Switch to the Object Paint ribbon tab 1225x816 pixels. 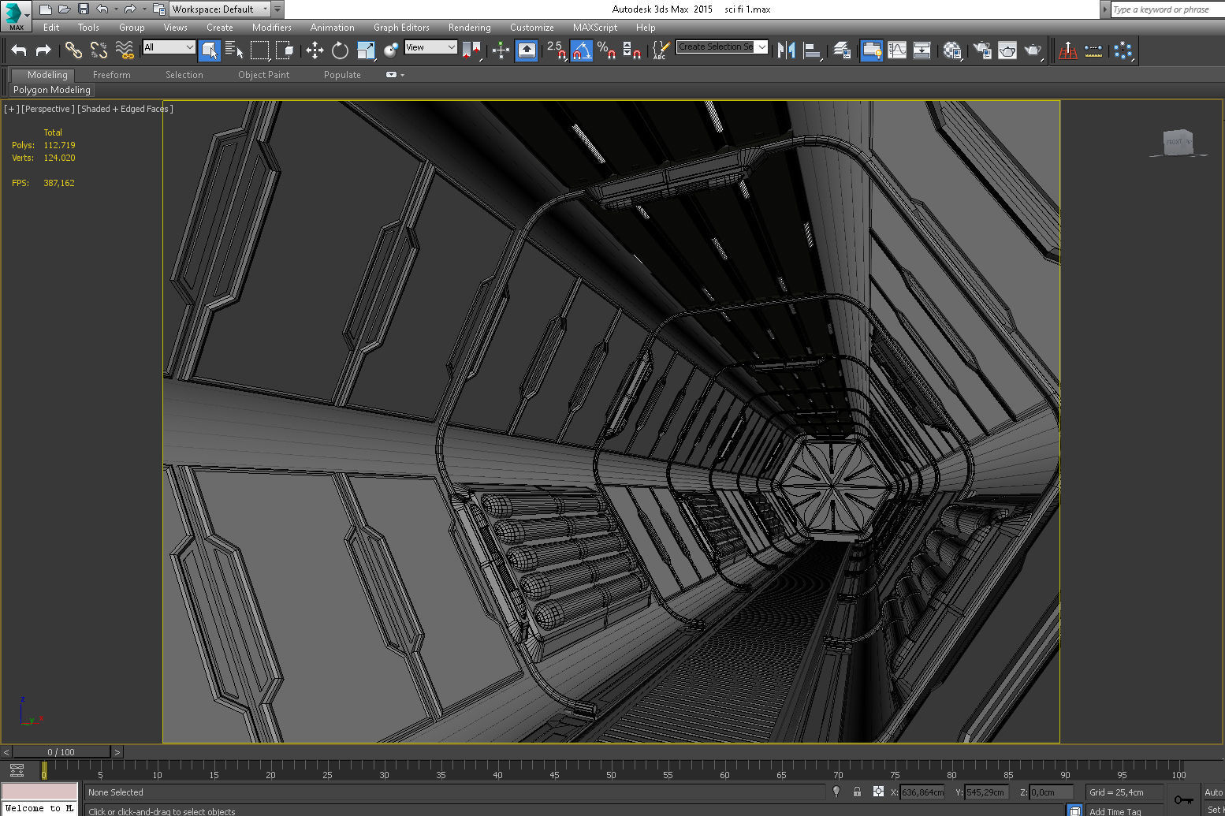tap(263, 75)
